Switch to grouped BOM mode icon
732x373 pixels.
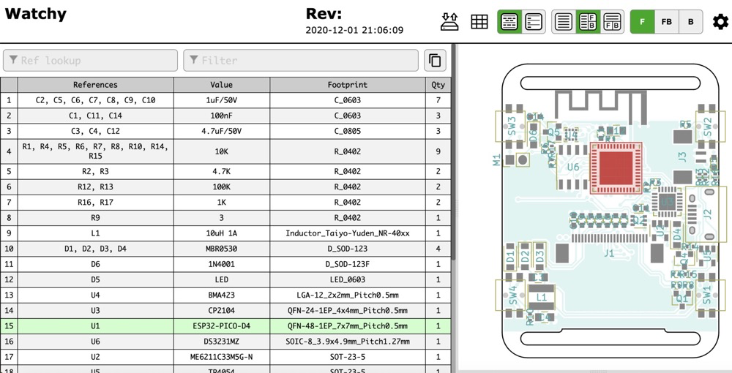pos(509,22)
